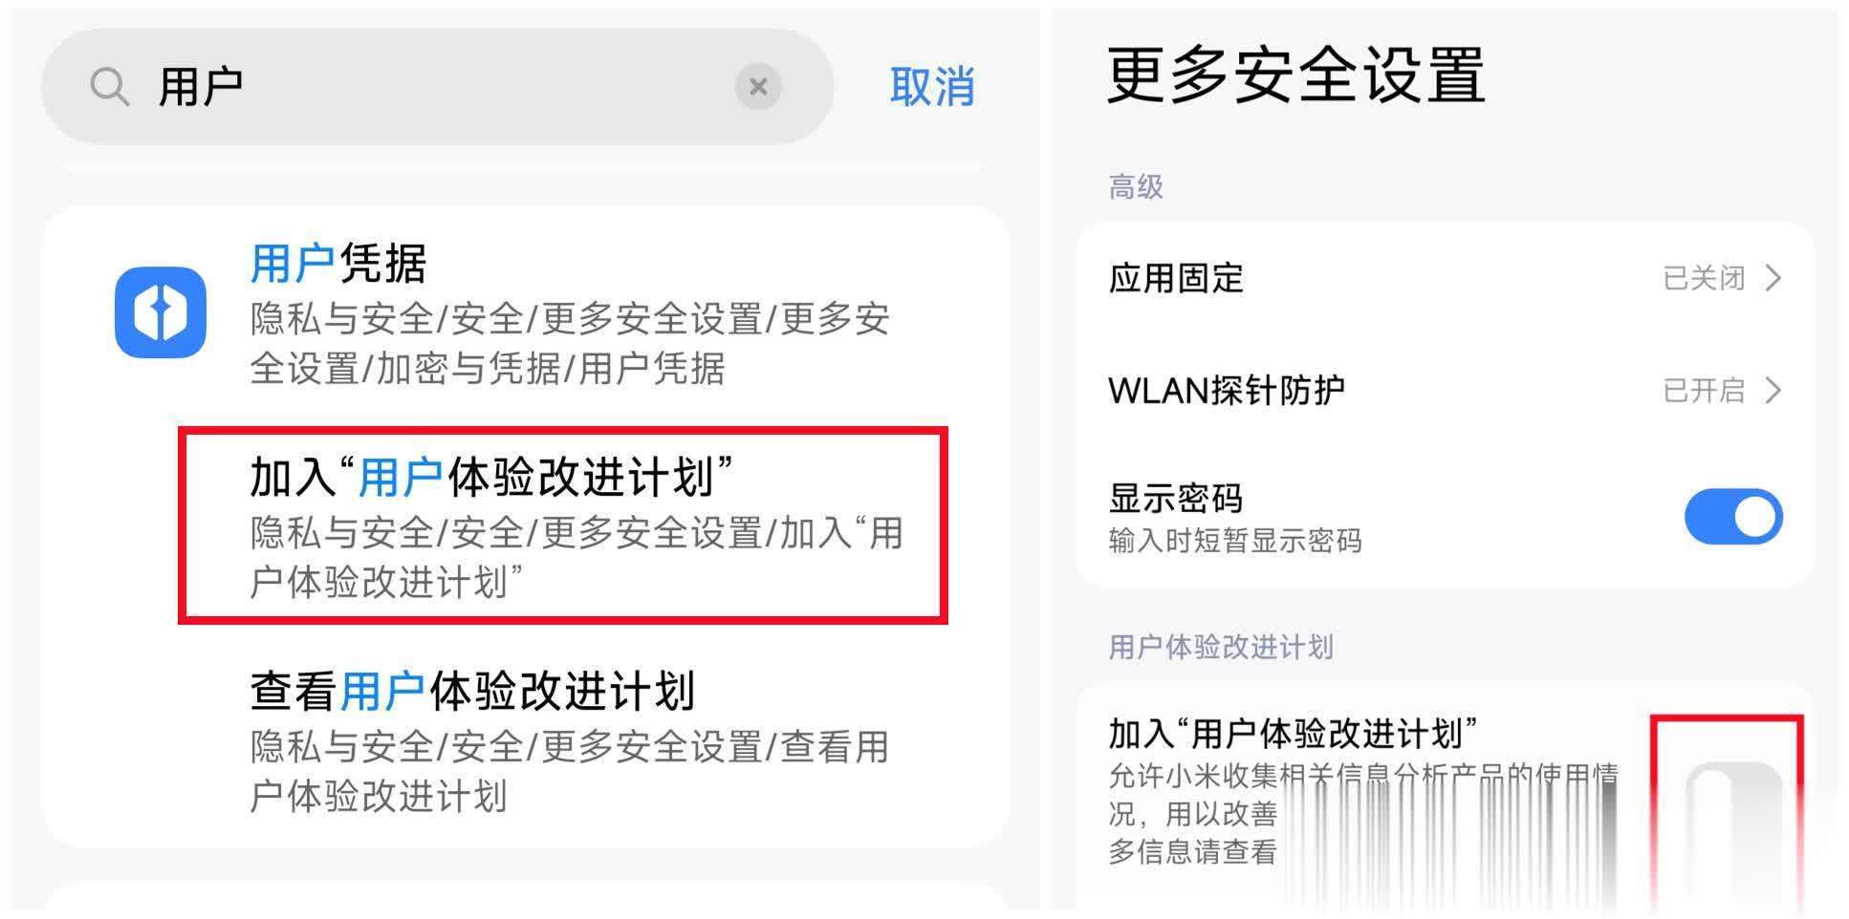Open the 应用固定 setting row
Screen dimensions: 1849x919
[1445, 278]
